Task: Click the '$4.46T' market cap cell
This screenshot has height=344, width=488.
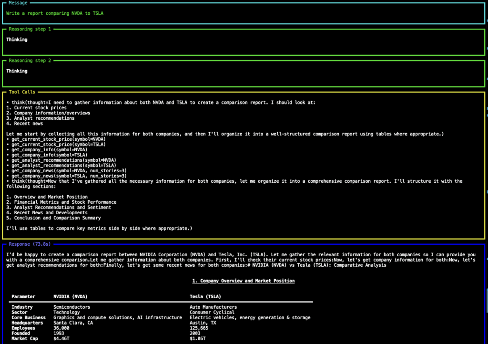Action: point(61,339)
